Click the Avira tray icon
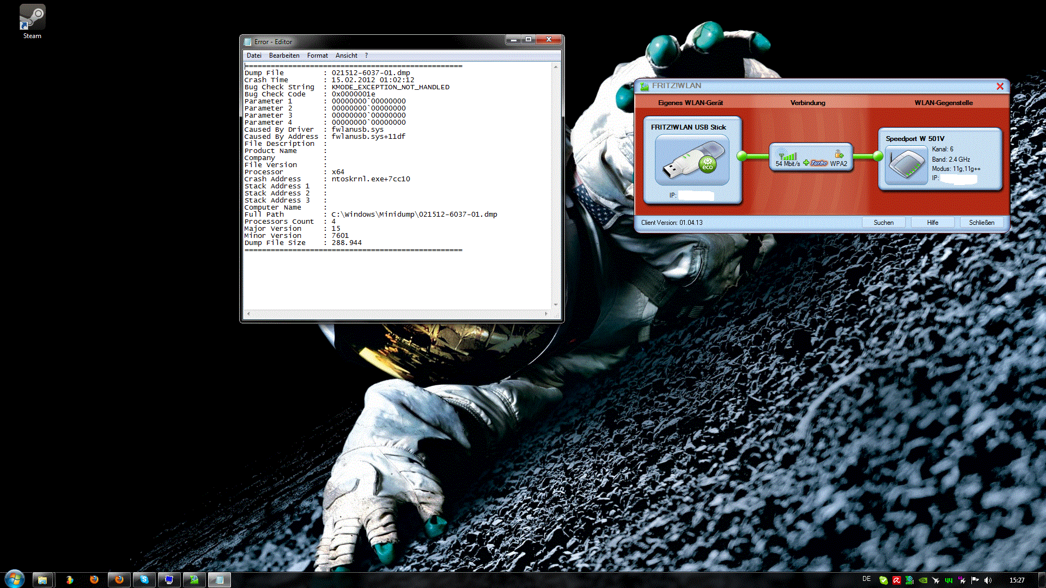Viewport: 1046px width, 588px height. click(x=896, y=580)
